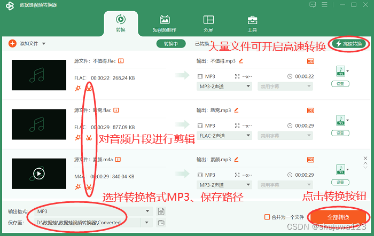The image size is (374, 236).
Task: Open the scissors trim tool for 不值得.flac
Action: tap(89, 89)
